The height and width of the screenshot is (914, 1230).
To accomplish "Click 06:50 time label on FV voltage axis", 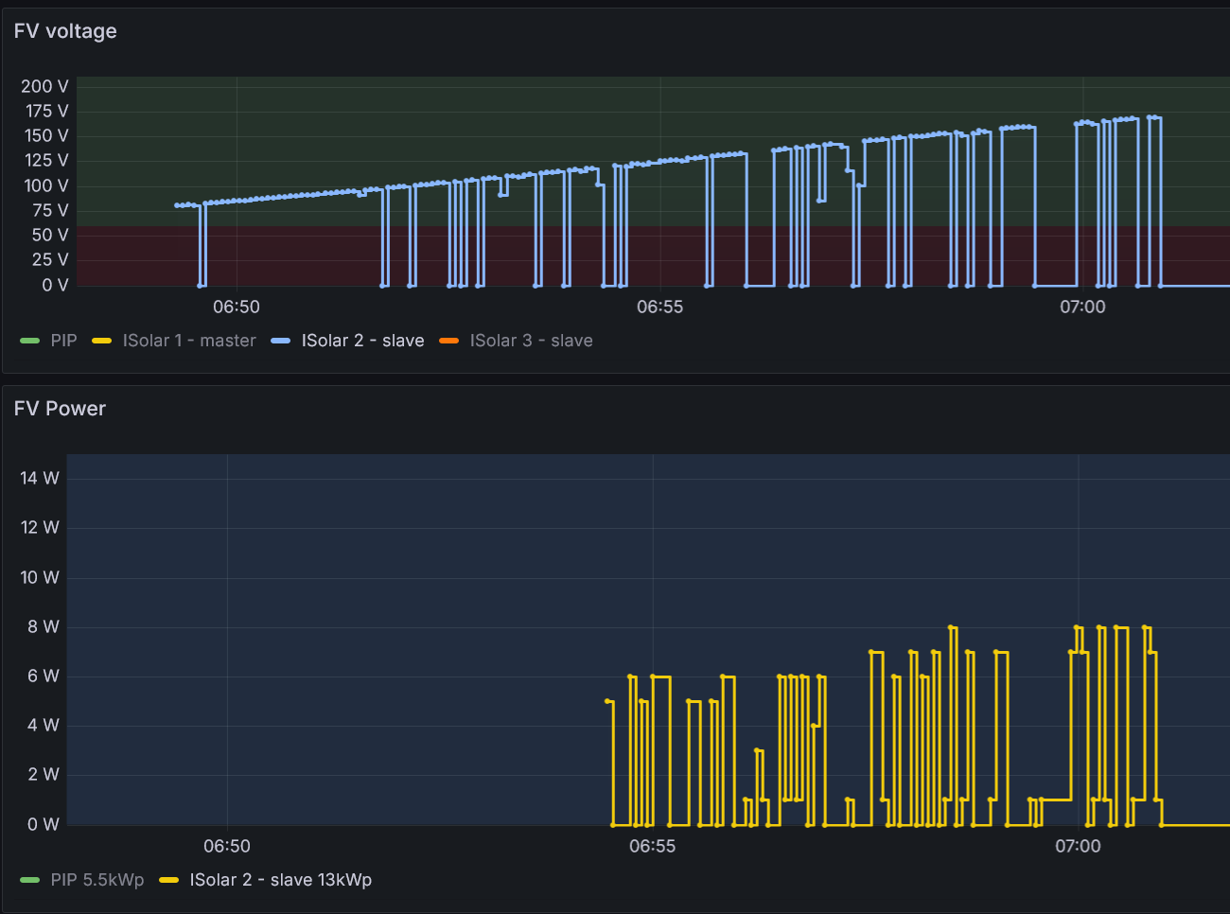I will (236, 307).
